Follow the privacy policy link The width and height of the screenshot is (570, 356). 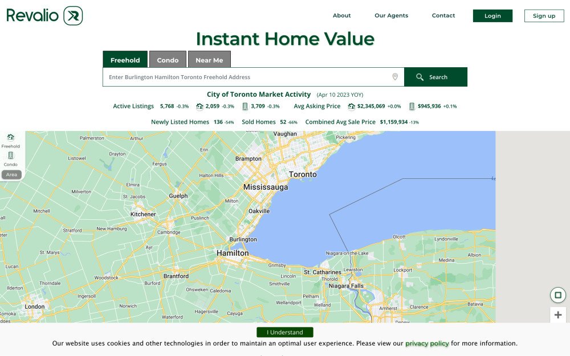[x=427, y=343]
